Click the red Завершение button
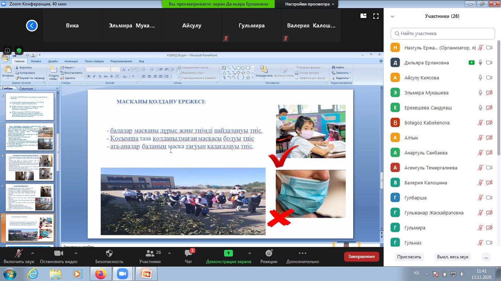Image resolution: width=501 pixels, height=281 pixels. (361, 256)
